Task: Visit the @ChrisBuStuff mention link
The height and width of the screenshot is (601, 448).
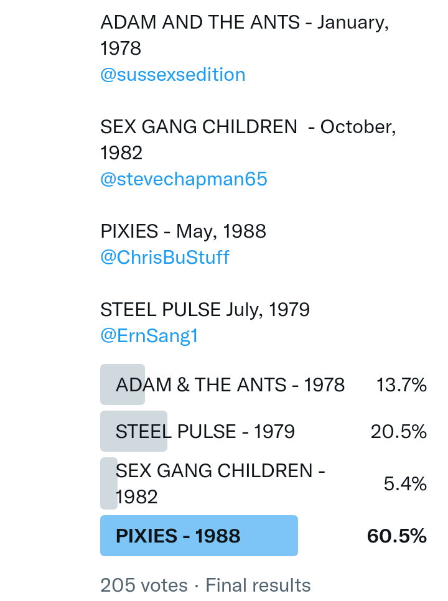Action: pyautogui.click(x=164, y=258)
